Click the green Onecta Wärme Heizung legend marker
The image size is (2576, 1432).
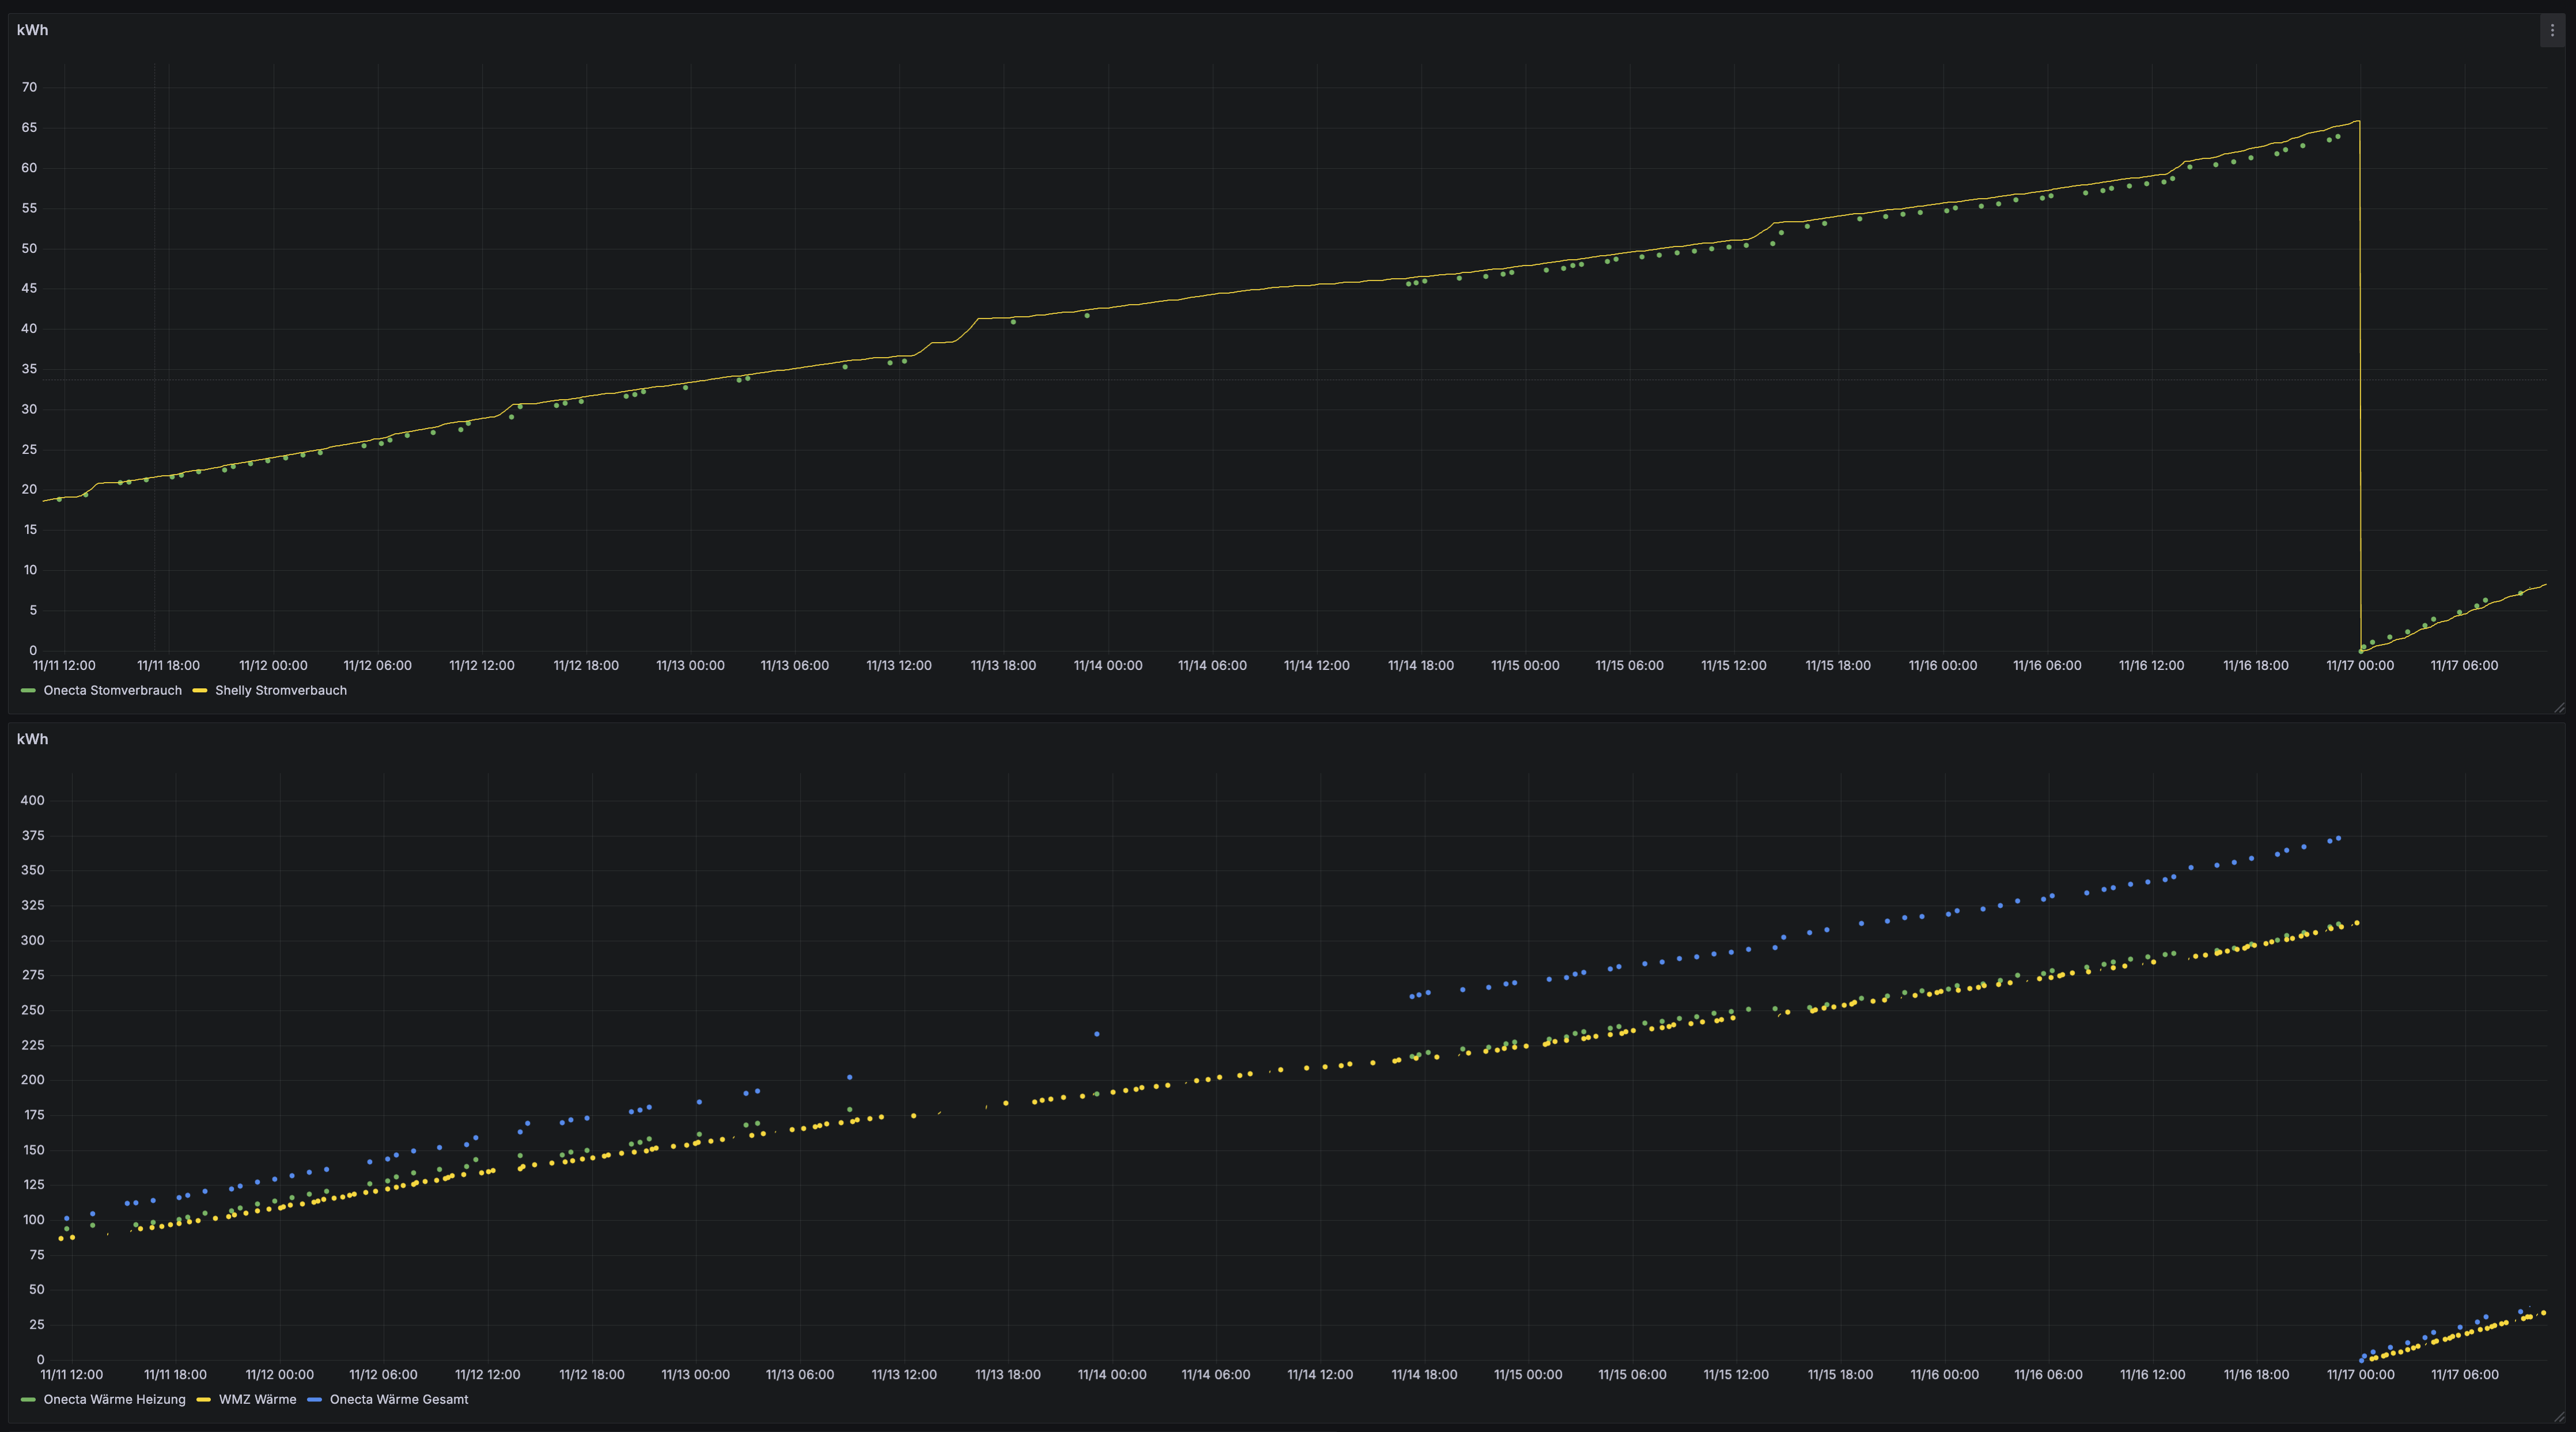pyautogui.click(x=28, y=1400)
